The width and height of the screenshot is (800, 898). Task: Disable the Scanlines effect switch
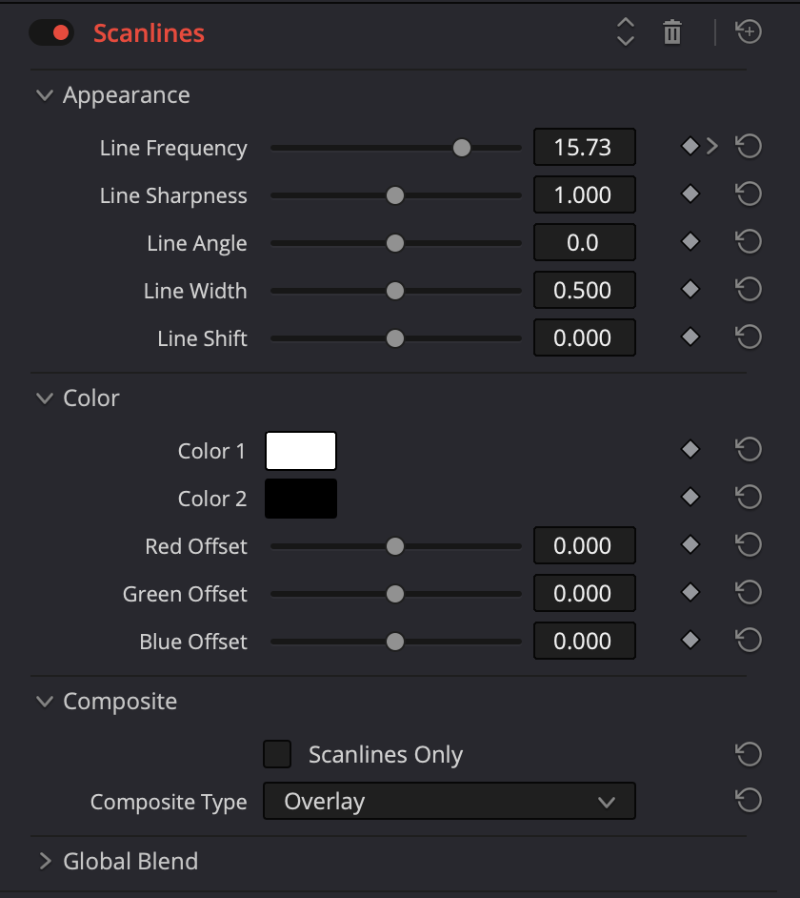(51, 31)
